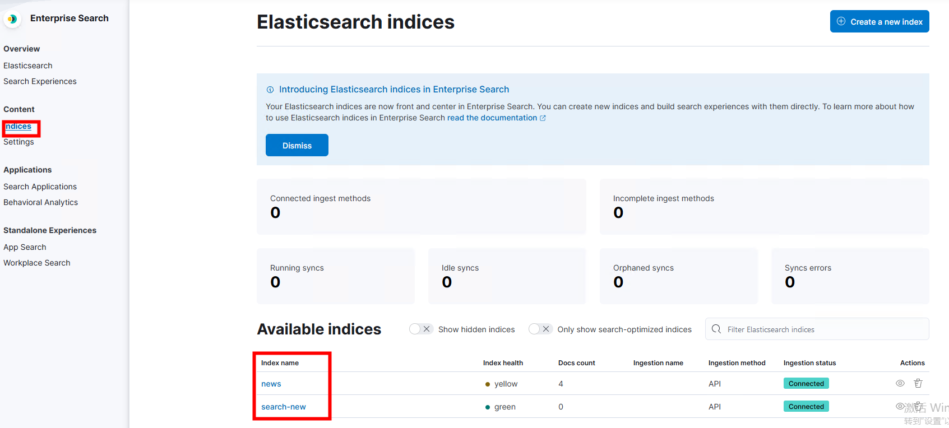Click the Syncs errors card
The width and height of the screenshot is (949, 428).
[850, 276]
